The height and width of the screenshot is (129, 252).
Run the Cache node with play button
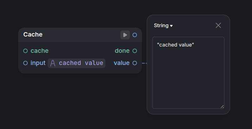125,35
